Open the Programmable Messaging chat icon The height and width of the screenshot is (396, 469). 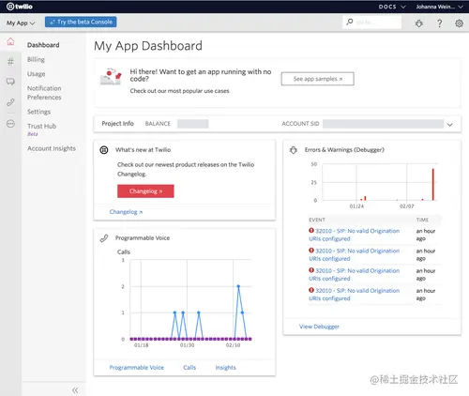point(10,82)
